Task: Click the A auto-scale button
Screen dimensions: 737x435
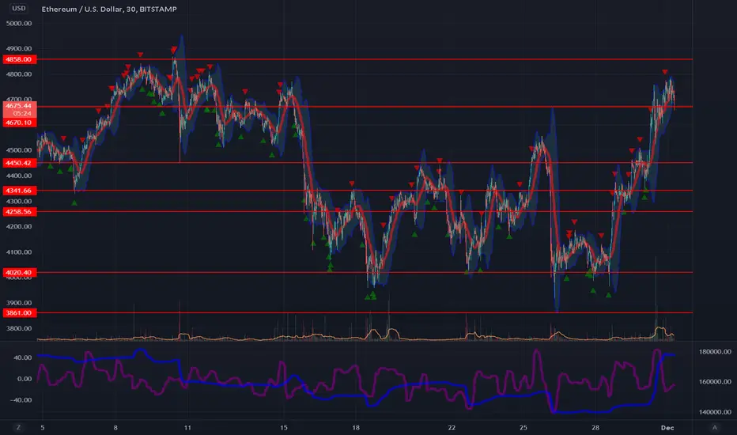Action: (715, 427)
